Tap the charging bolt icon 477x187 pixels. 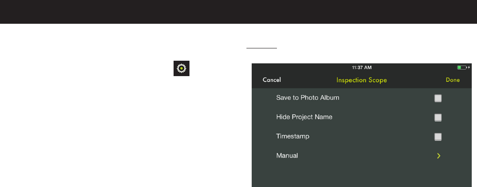click(x=469, y=67)
